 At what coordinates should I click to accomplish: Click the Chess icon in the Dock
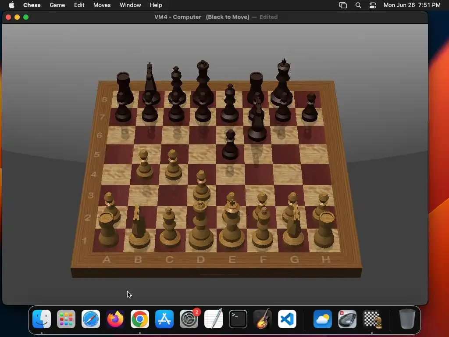[x=372, y=319]
